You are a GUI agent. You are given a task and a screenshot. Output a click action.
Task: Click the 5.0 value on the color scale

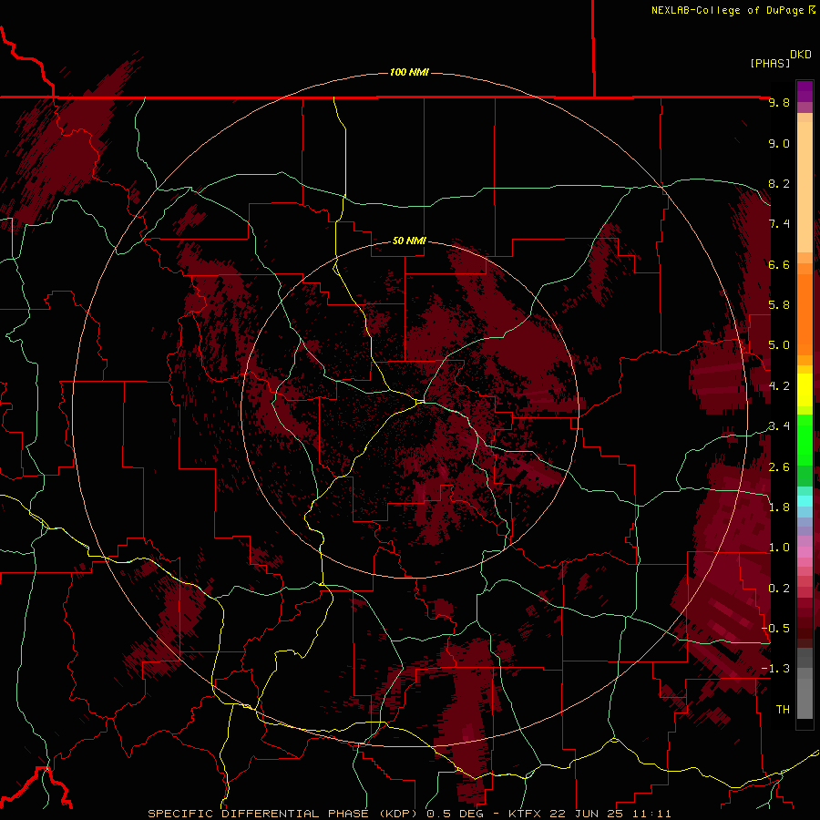(779, 345)
